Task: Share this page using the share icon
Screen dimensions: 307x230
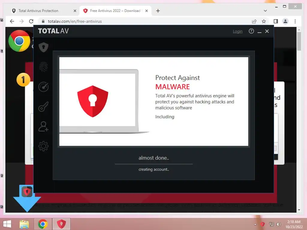Action: (254, 21)
